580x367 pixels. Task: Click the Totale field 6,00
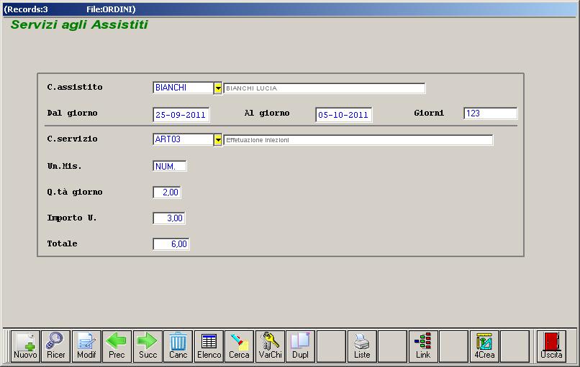pos(171,244)
